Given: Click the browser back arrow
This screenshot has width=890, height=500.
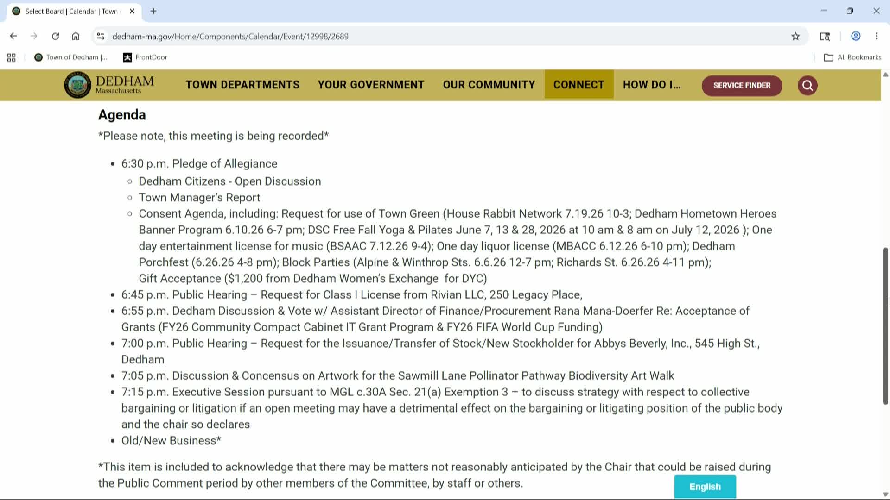Looking at the screenshot, I should click(13, 36).
